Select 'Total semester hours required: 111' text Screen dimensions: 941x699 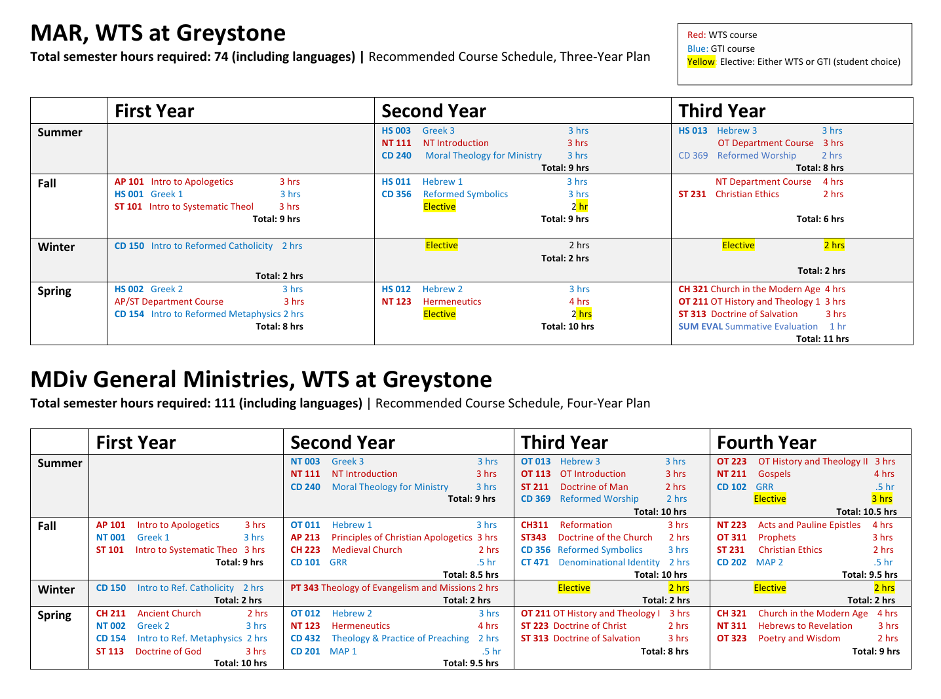(132, 404)
